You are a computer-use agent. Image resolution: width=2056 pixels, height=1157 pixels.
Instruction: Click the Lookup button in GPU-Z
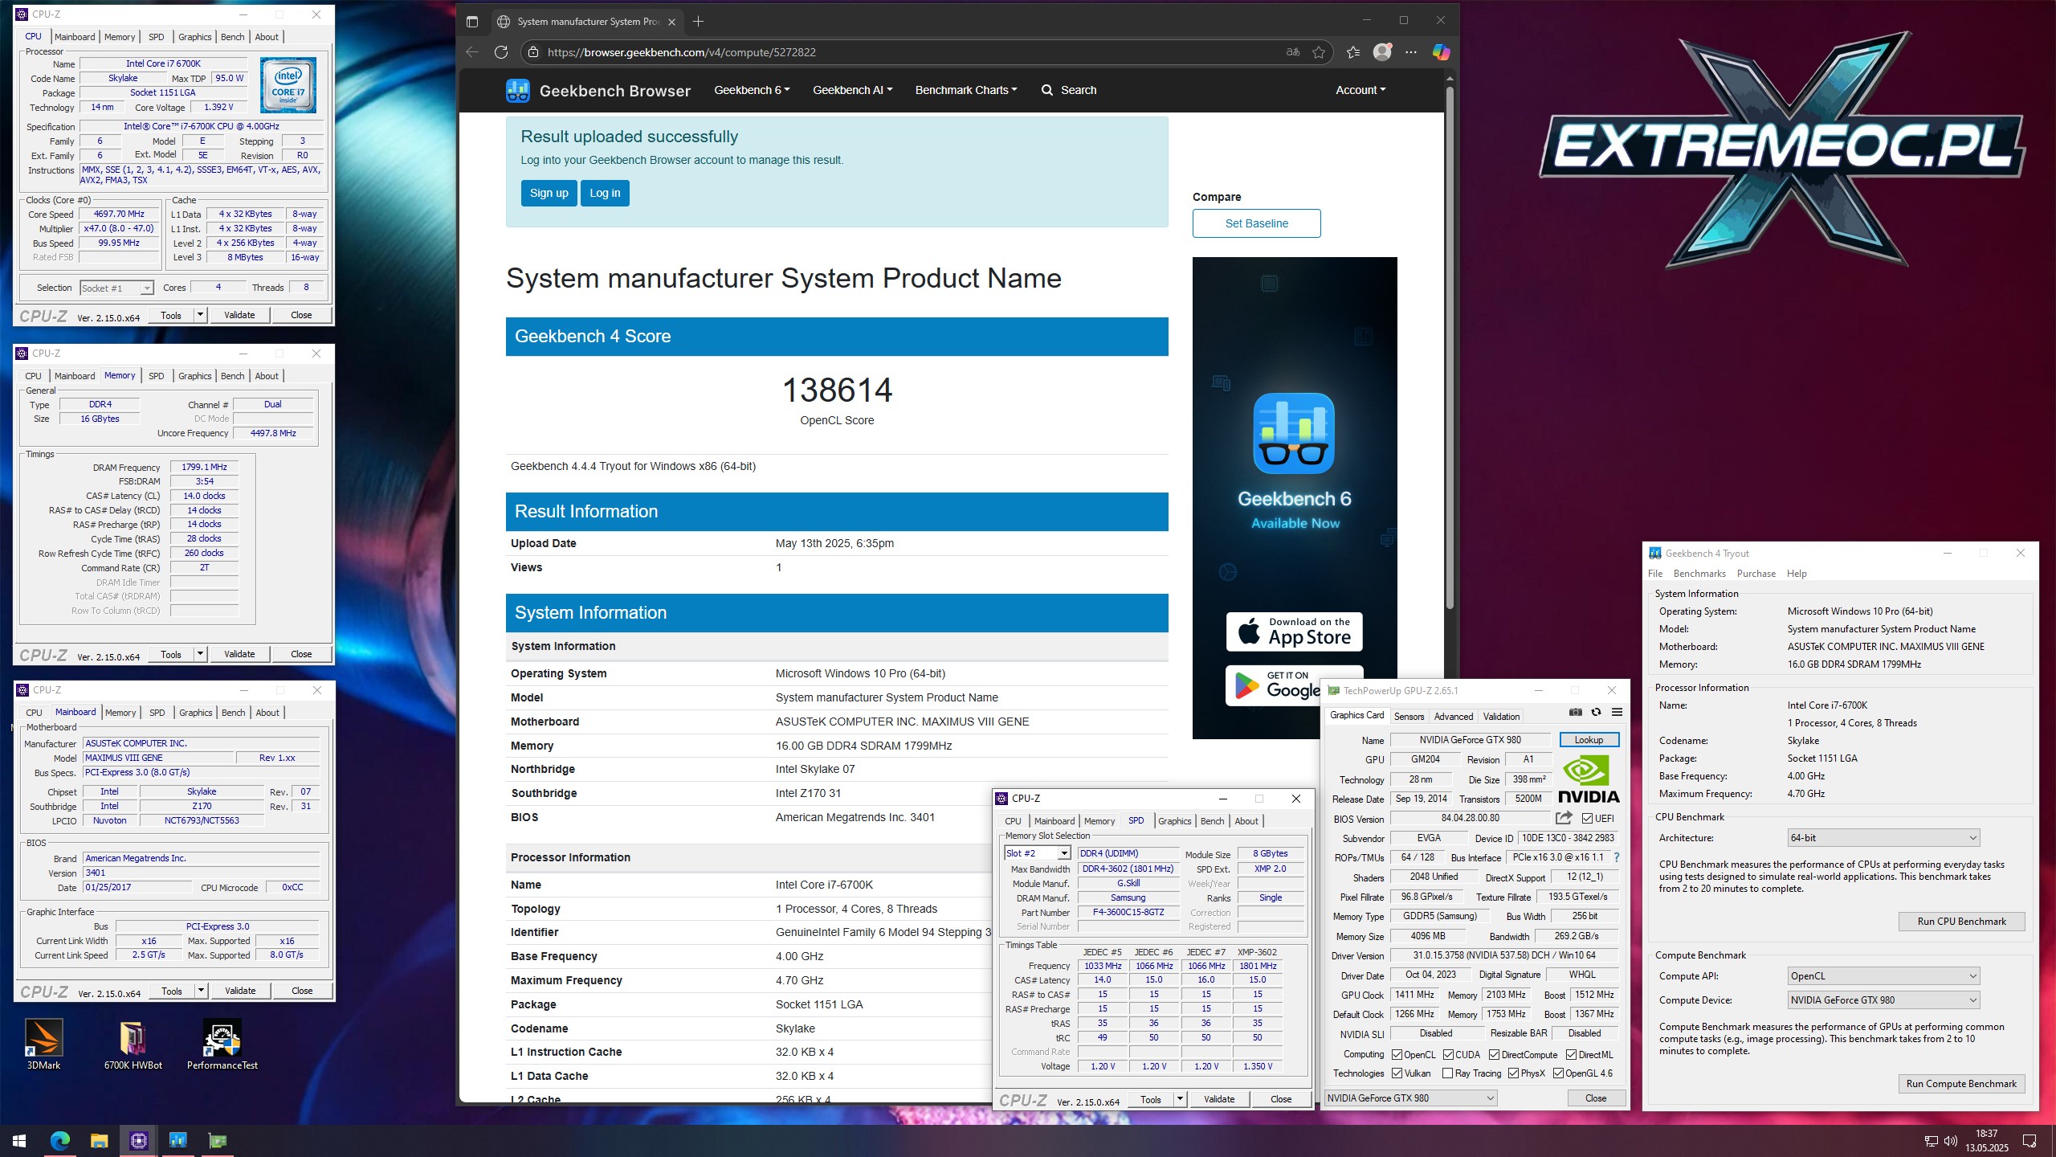[1589, 739]
